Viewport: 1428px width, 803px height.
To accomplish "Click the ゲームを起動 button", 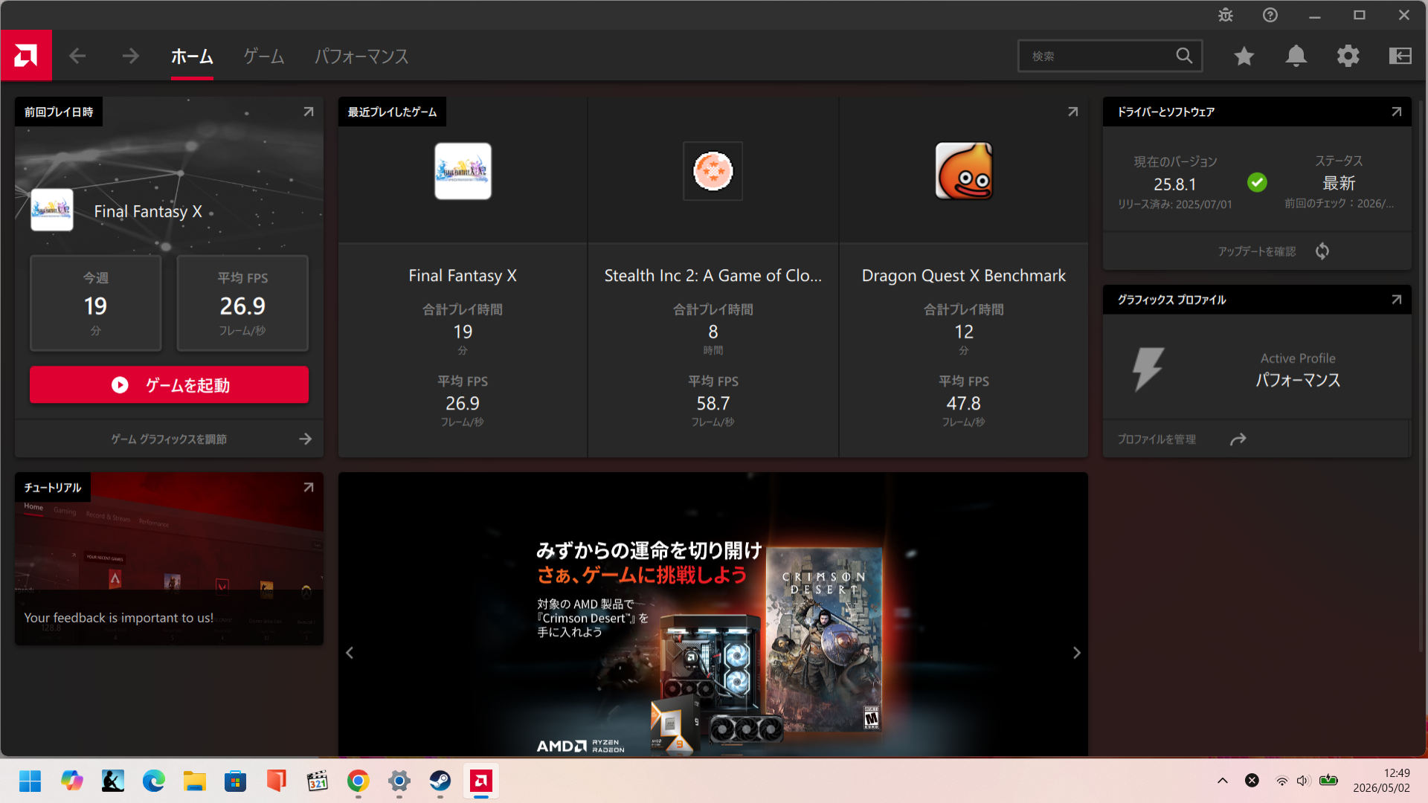I will [169, 384].
